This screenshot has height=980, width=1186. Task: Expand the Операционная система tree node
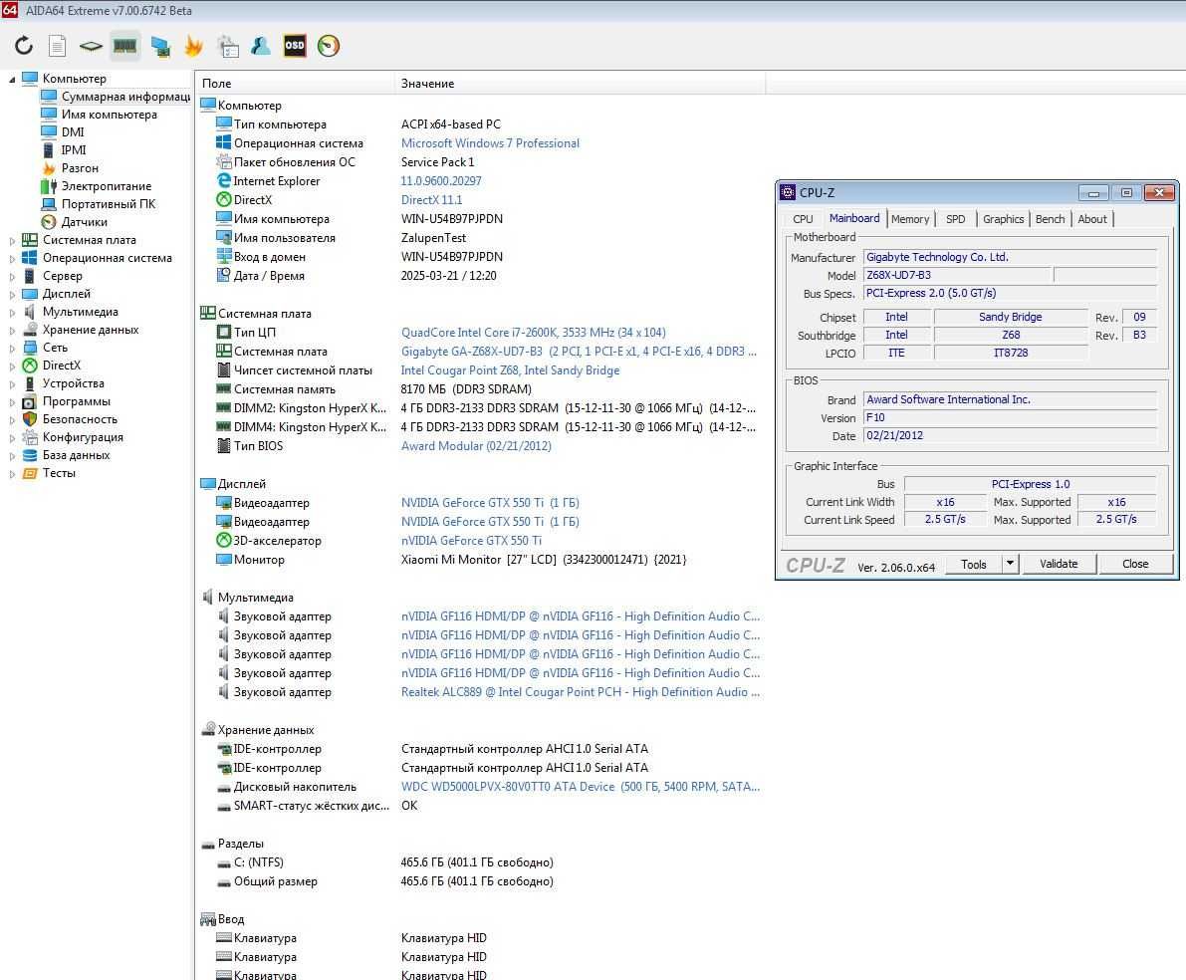(12, 258)
